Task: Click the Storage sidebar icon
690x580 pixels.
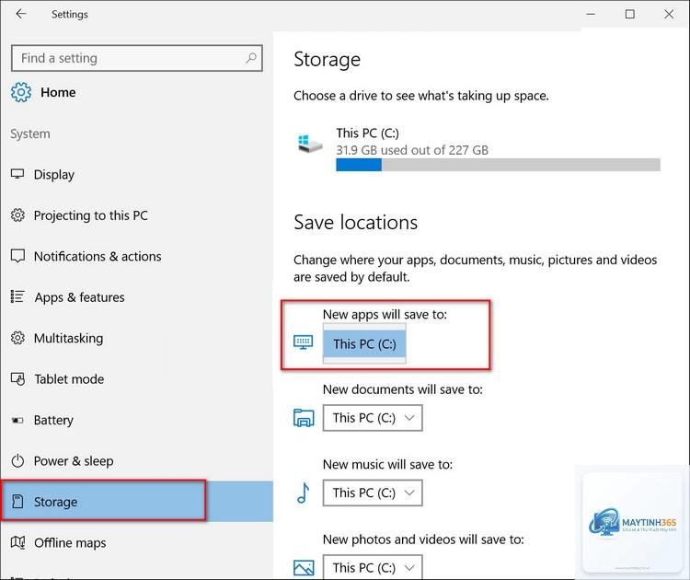Action: pos(17,502)
